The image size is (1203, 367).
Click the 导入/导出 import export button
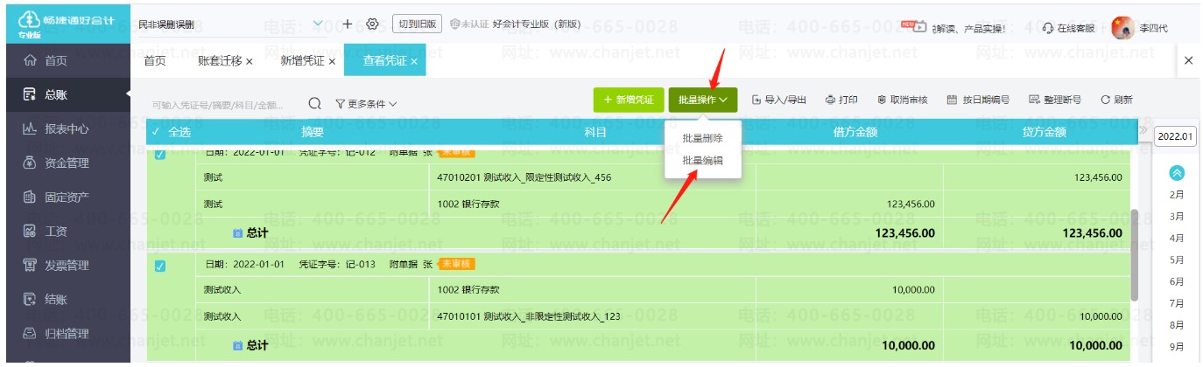pos(779,100)
